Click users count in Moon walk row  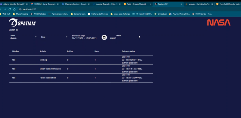click(95, 69)
